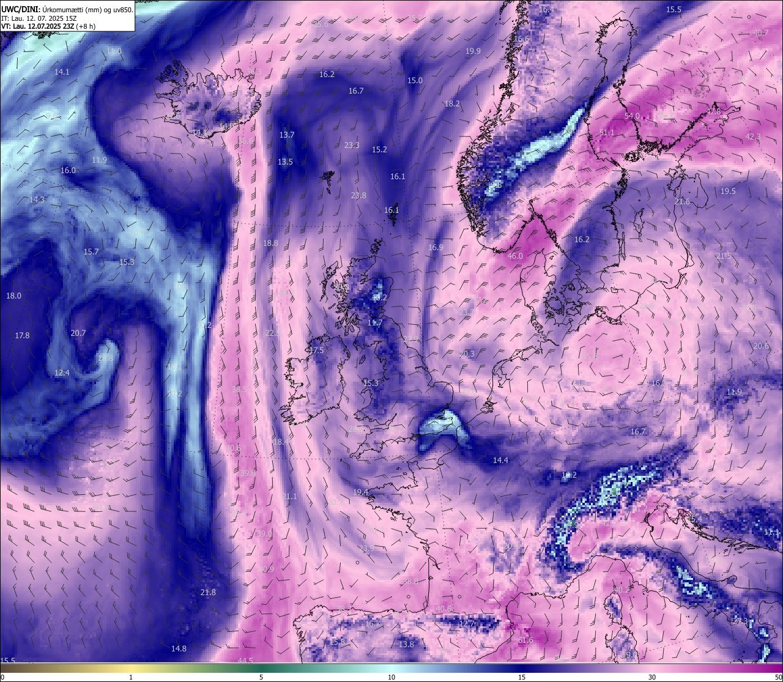Click the 'IT: Lau. 12. 07. 2025 15Z' line
Screen dimensions: 783x682
tap(39, 18)
